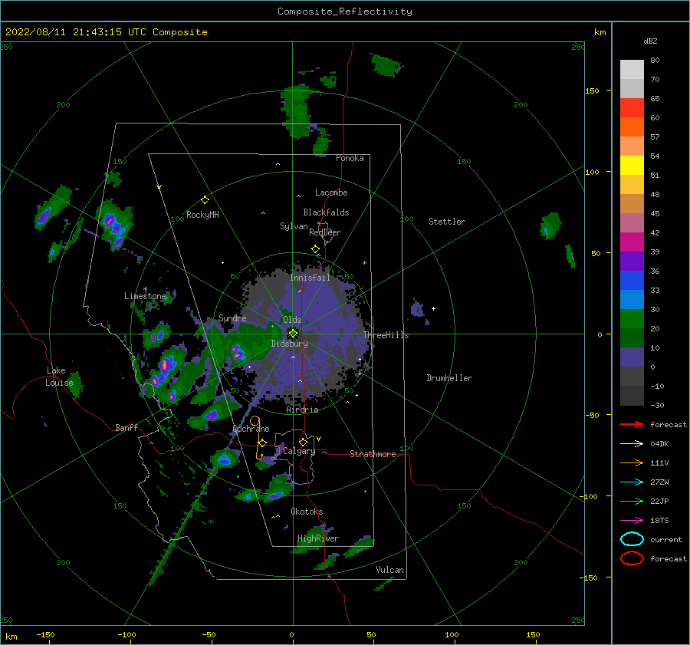
Task: Click the magenta 18TS arrow in legend
Action: [632, 521]
